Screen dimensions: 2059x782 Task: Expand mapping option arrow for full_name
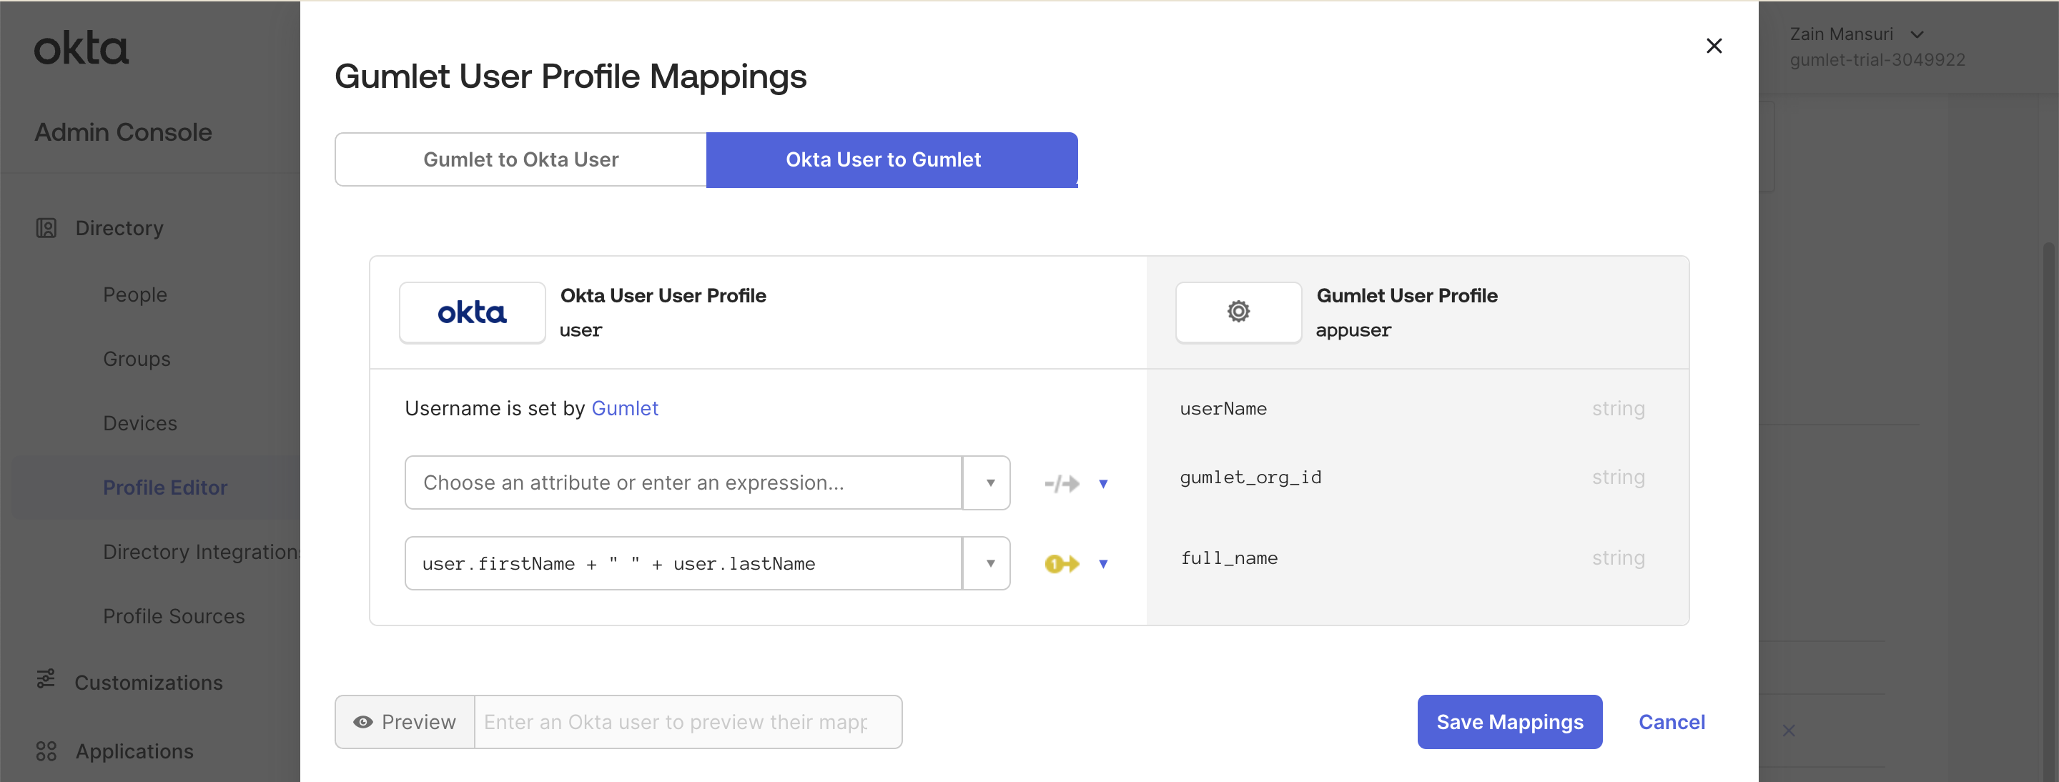pos(1103,564)
